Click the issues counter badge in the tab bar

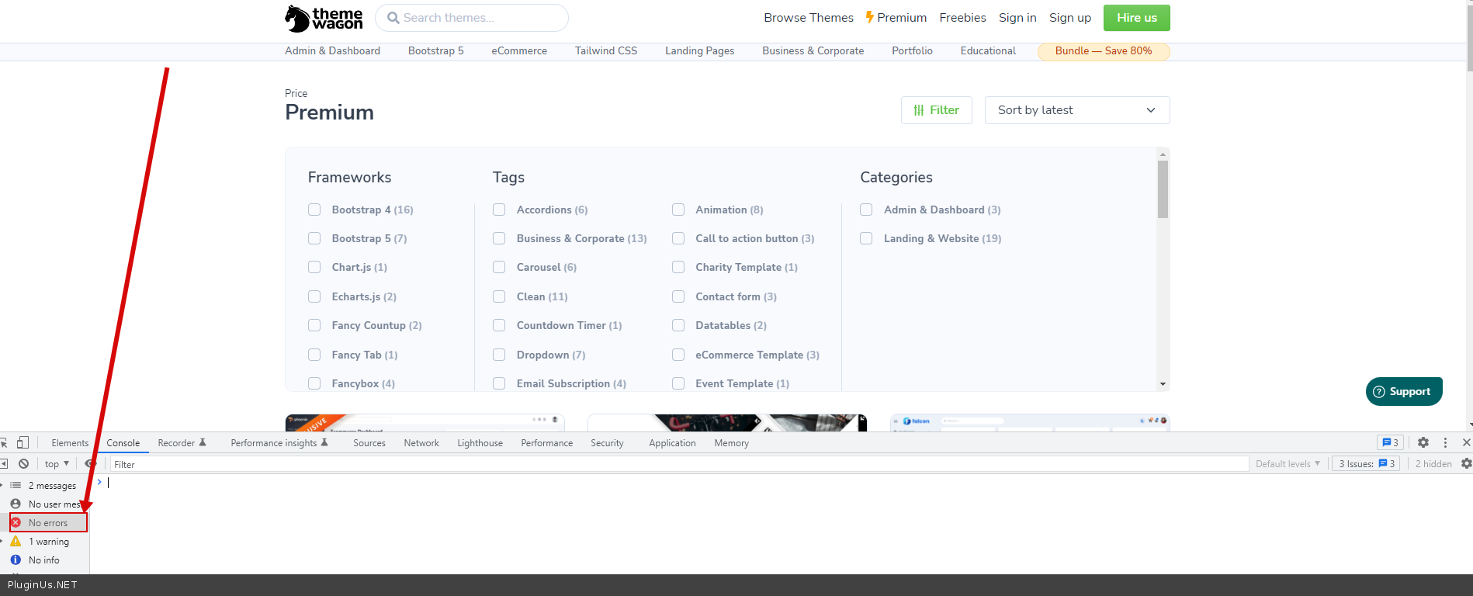(x=1389, y=442)
